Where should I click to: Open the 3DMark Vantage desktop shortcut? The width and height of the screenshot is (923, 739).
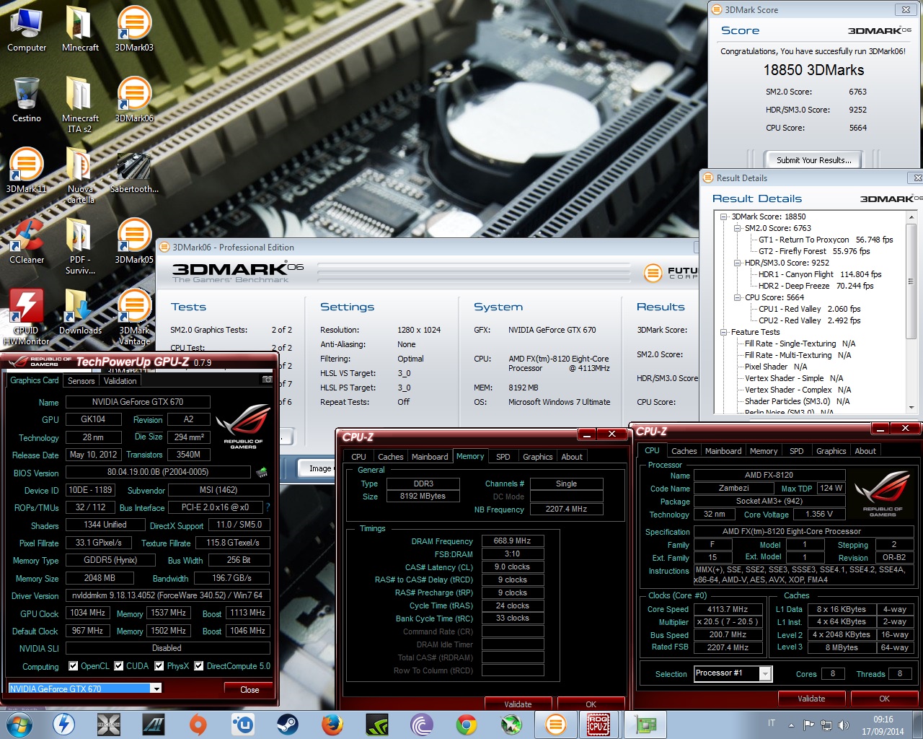tap(134, 318)
